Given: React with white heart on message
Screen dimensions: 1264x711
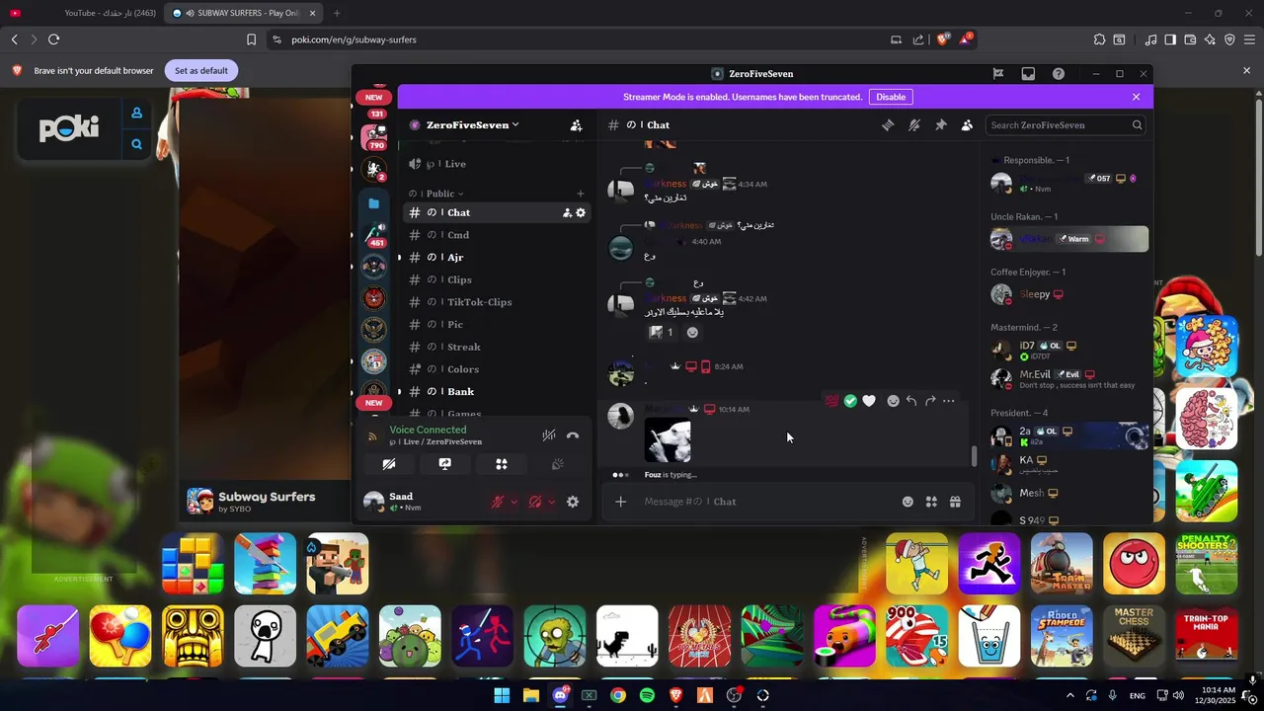Looking at the screenshot, I should (869, 401).
